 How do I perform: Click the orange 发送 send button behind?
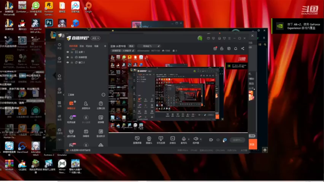(x=253, y=144)
